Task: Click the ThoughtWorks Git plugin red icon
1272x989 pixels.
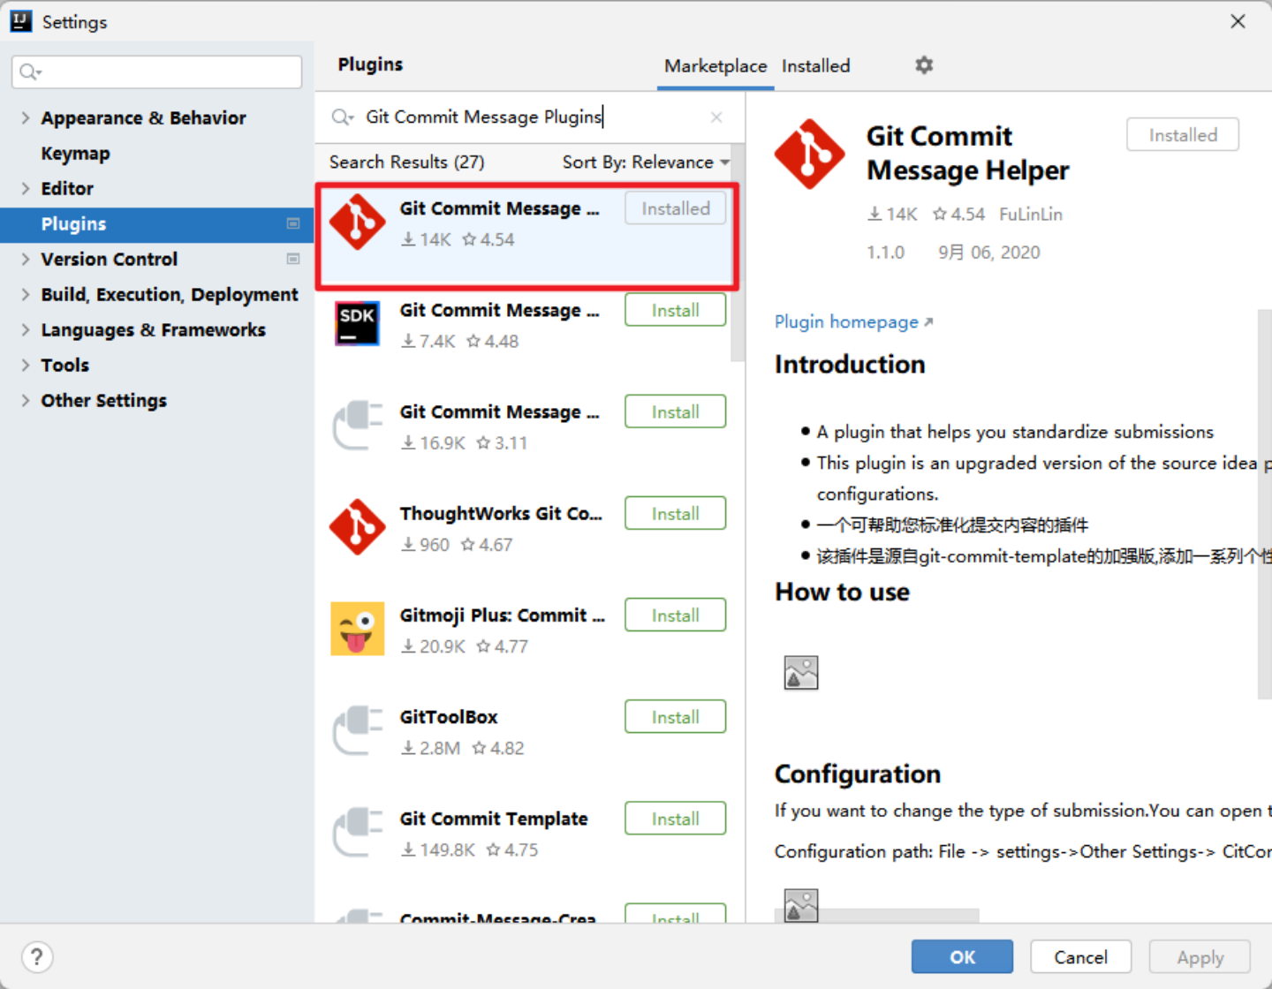Action: pos(357,527)
